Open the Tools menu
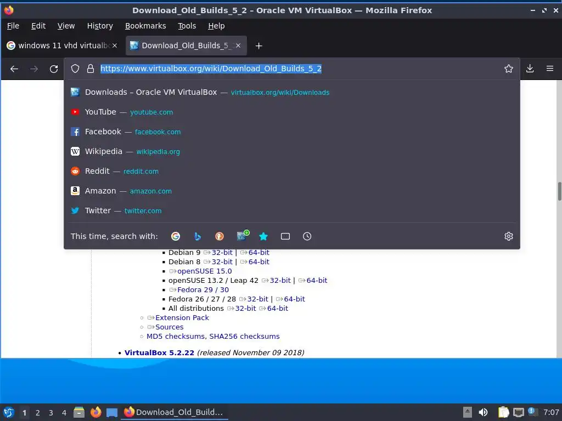The height and width of the screenshot is (421, 562). [x=187, y=26]
